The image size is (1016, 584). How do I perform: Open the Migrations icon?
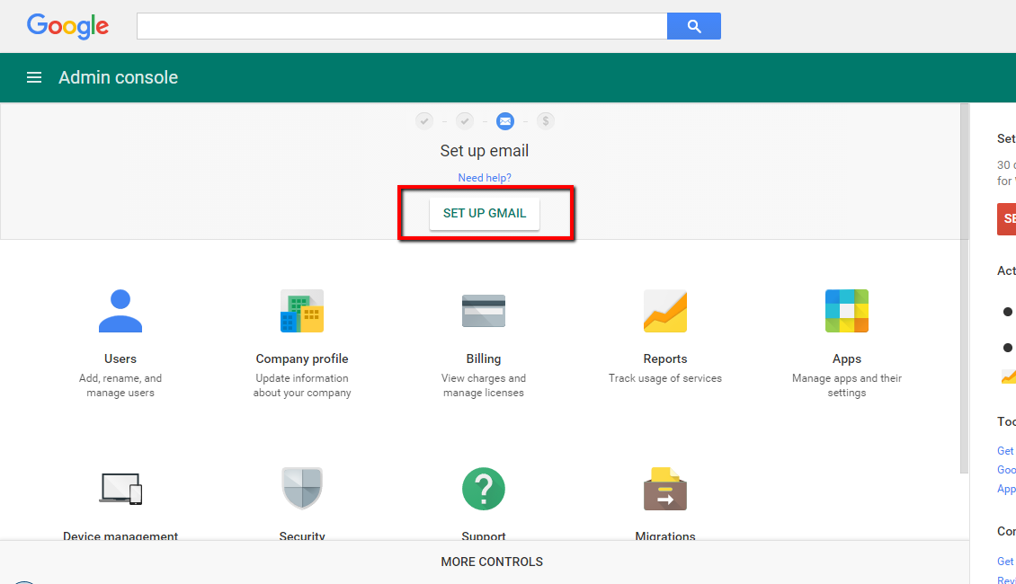click(x=664, y=488)
